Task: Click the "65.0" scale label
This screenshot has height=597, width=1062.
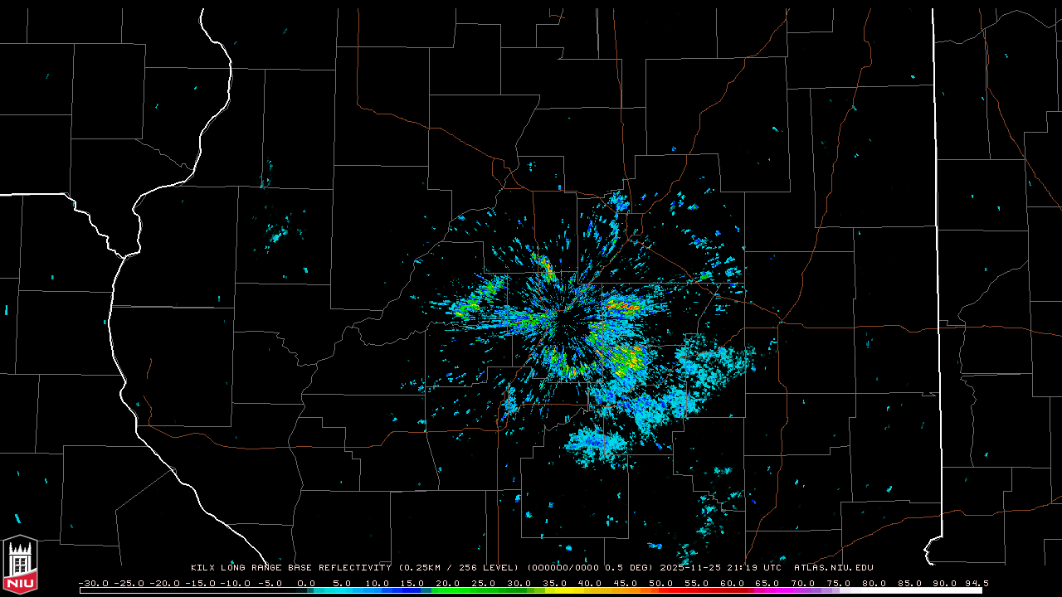Action: [x=767, y=583]
